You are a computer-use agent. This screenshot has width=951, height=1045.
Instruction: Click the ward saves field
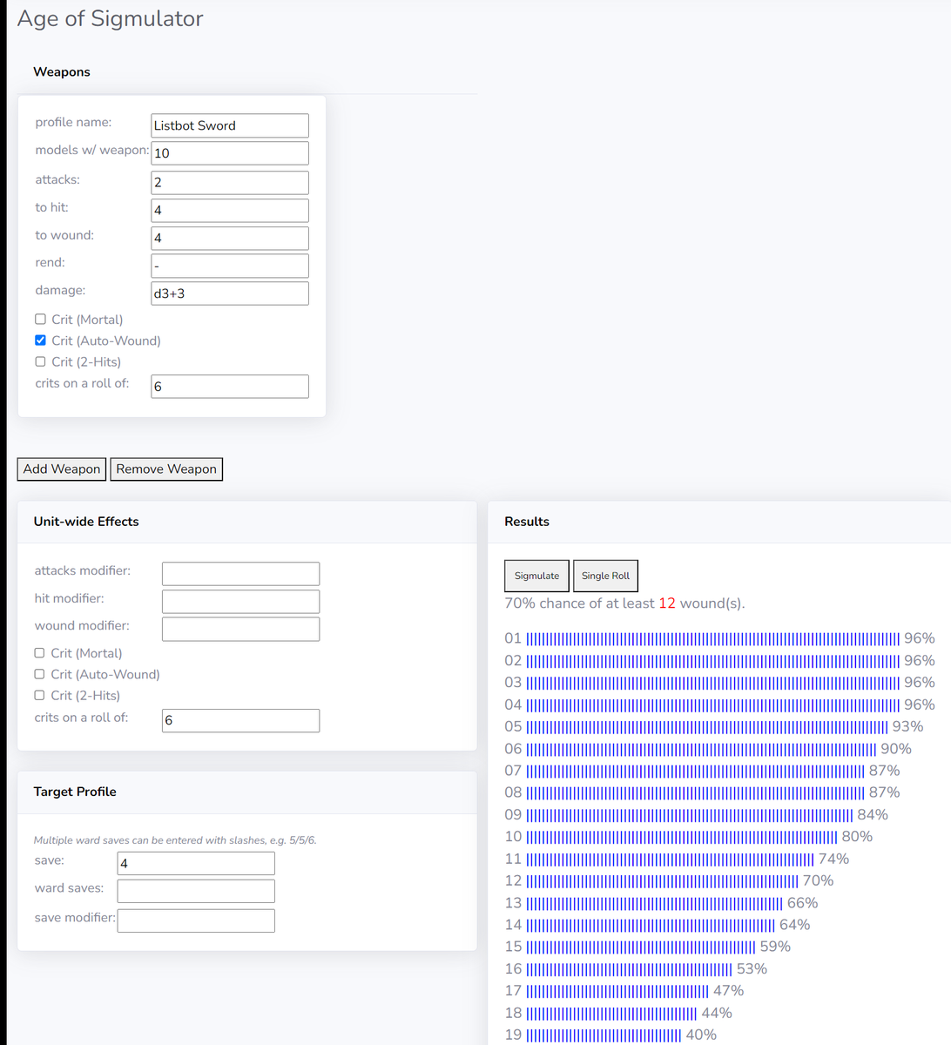(196, 891)
